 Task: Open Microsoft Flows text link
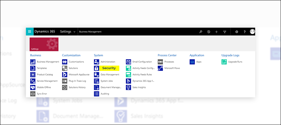tap(172, 68)
